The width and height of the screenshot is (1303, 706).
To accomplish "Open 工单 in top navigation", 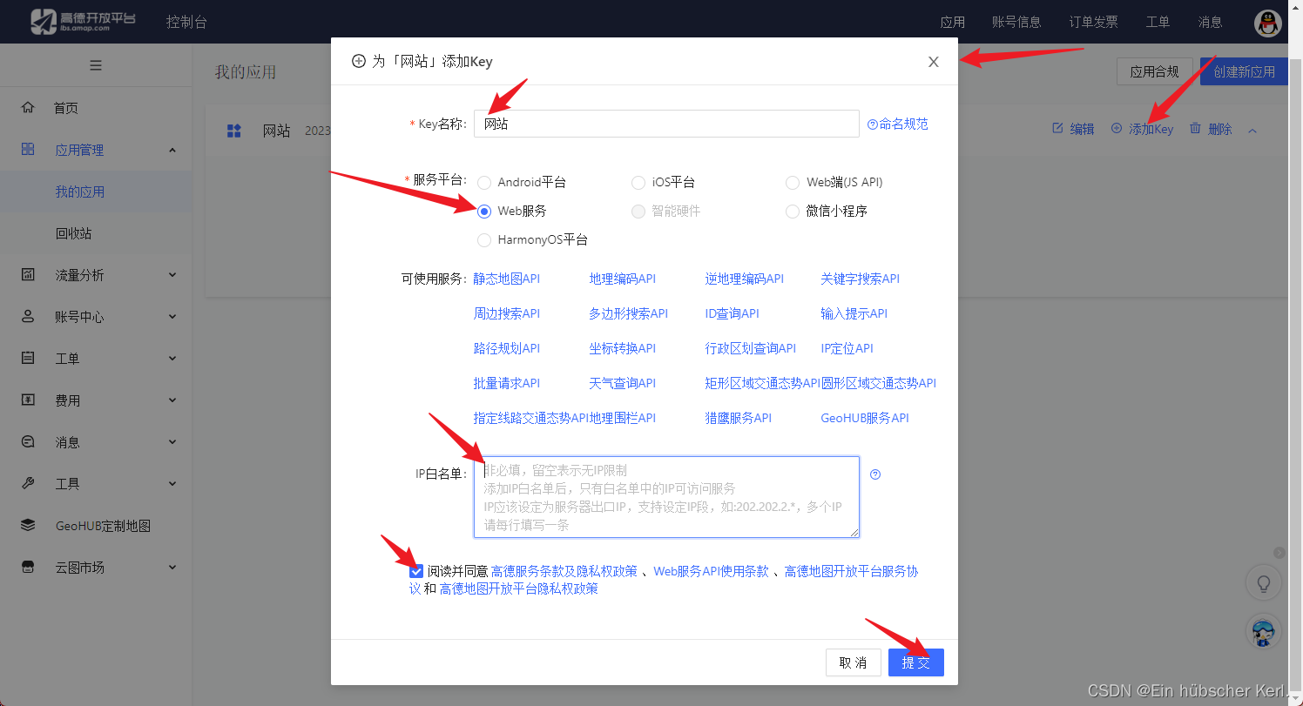I will (x=1158, y=22).
